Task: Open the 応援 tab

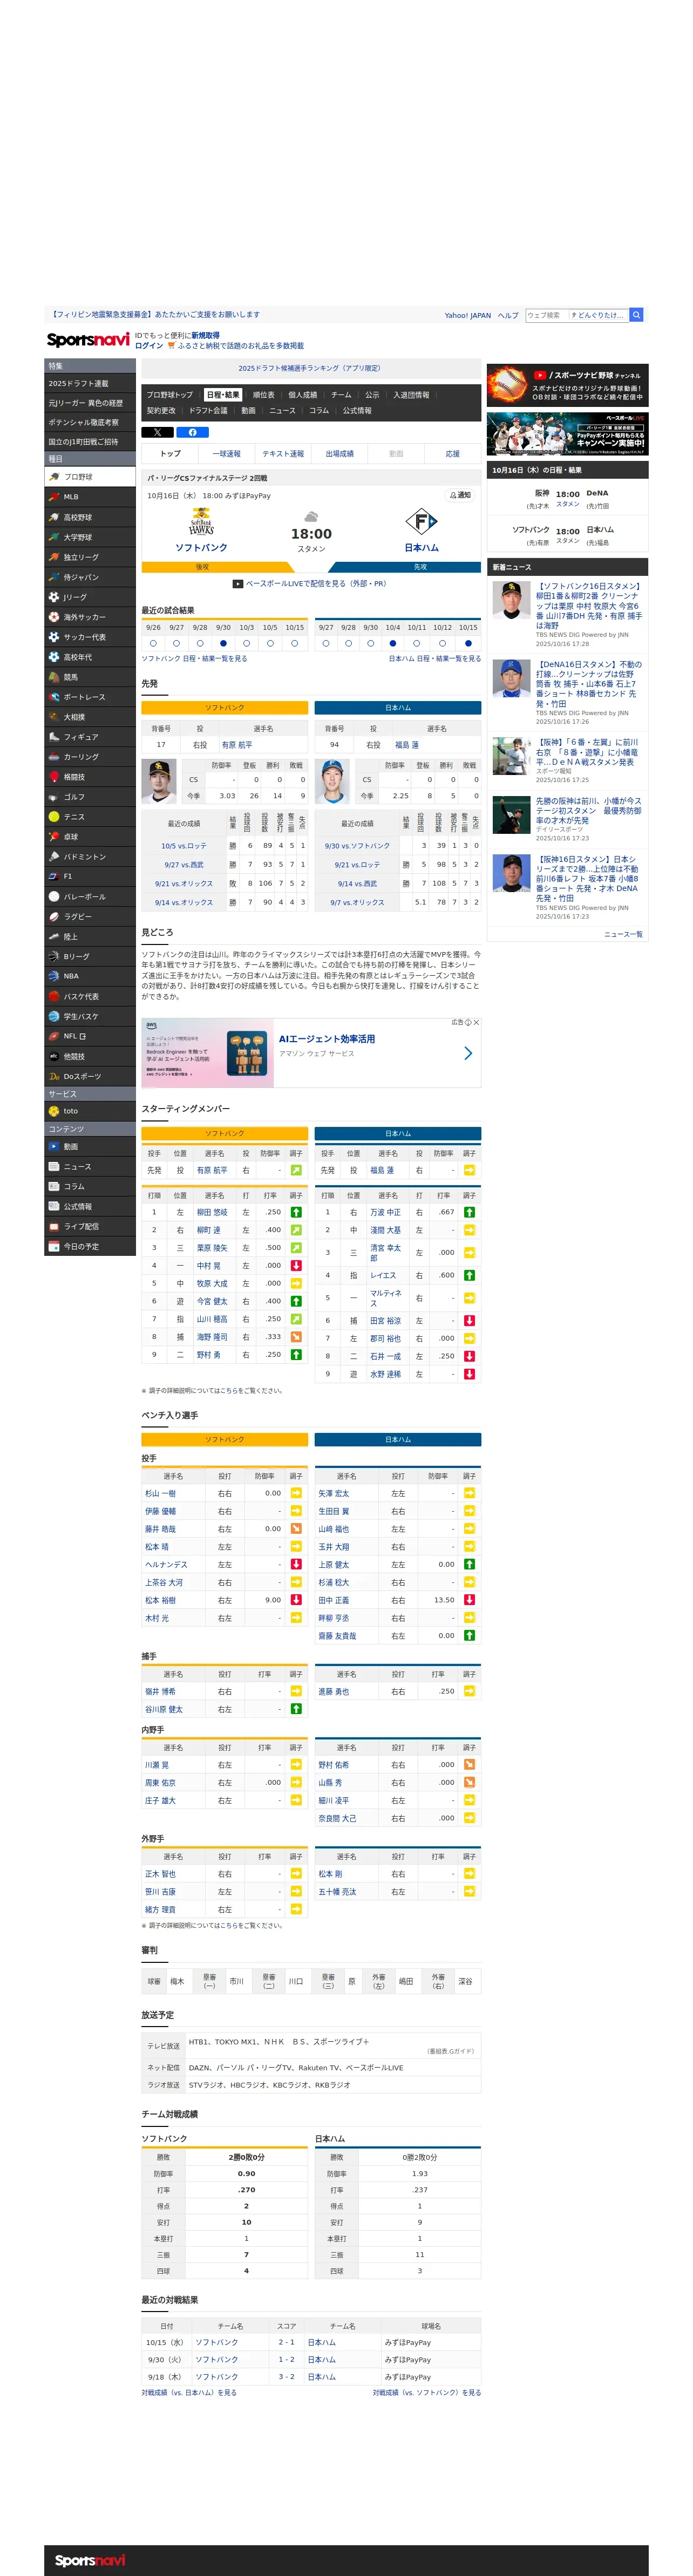Action: pyautogui.click(x=453, y=454)
